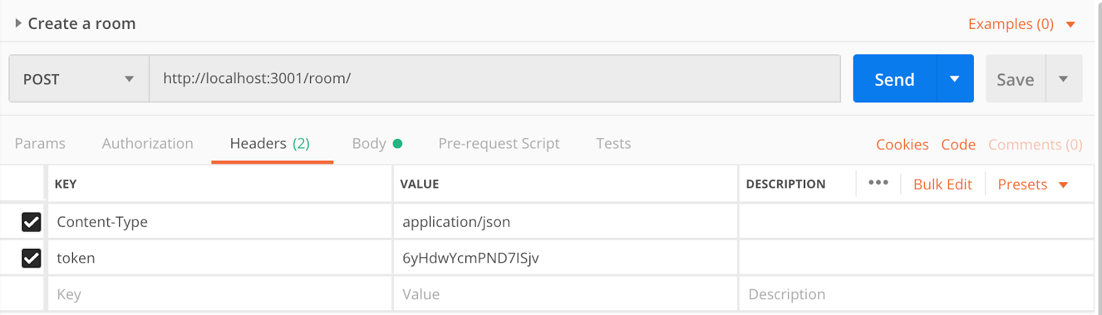Save the request

tap(1015, 80)
